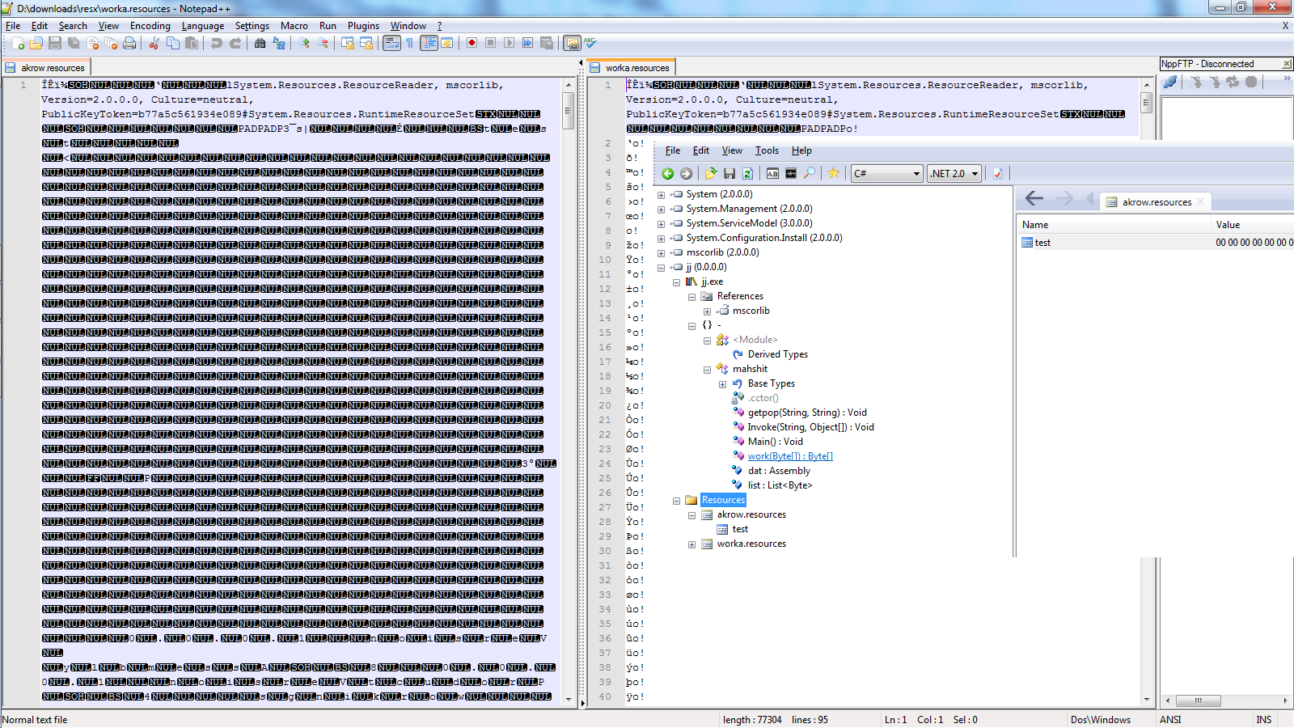Click the Zoom In magnifier icon

pyautogui.click(x=304, y=43)
